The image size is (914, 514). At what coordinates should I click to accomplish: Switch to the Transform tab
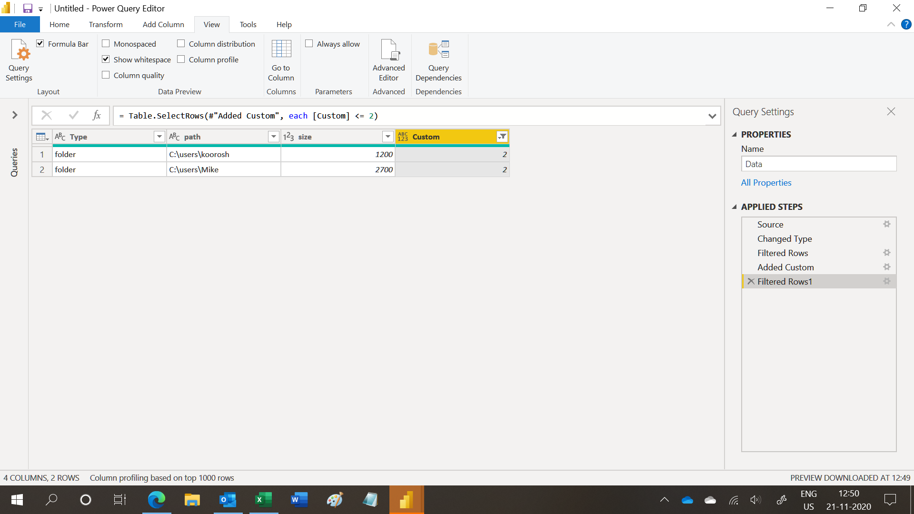(x=106, y=24)
